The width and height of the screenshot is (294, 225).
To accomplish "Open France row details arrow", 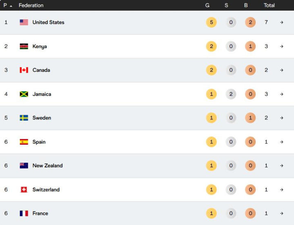I will click(x=281, y=213).
